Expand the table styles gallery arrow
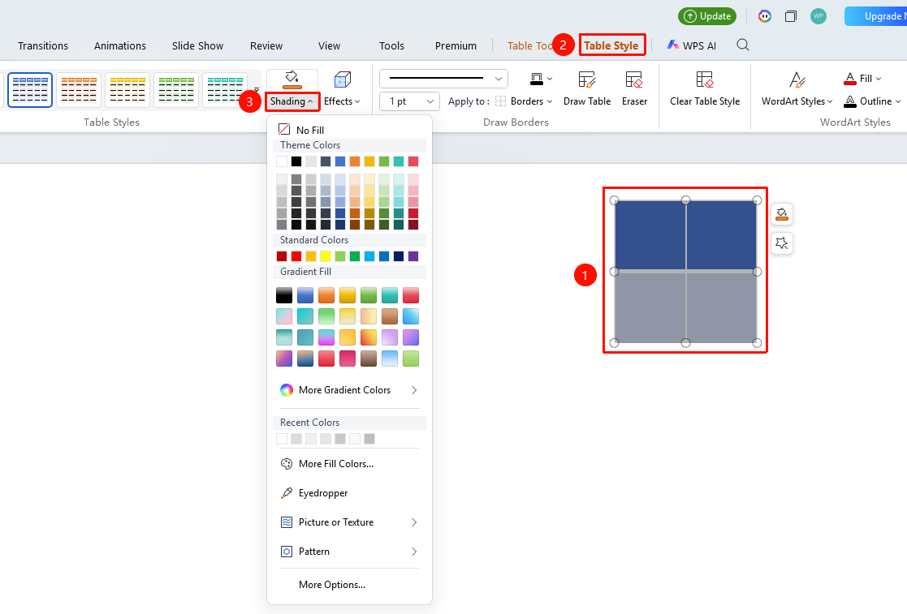Viewport: 907px width, 614px height. (257, 90)
